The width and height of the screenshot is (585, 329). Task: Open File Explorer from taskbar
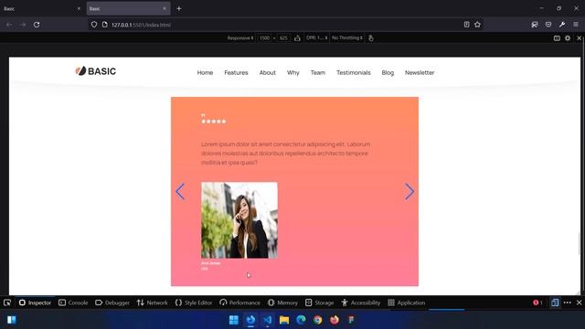pyautogui.click(x=284, y=320)
